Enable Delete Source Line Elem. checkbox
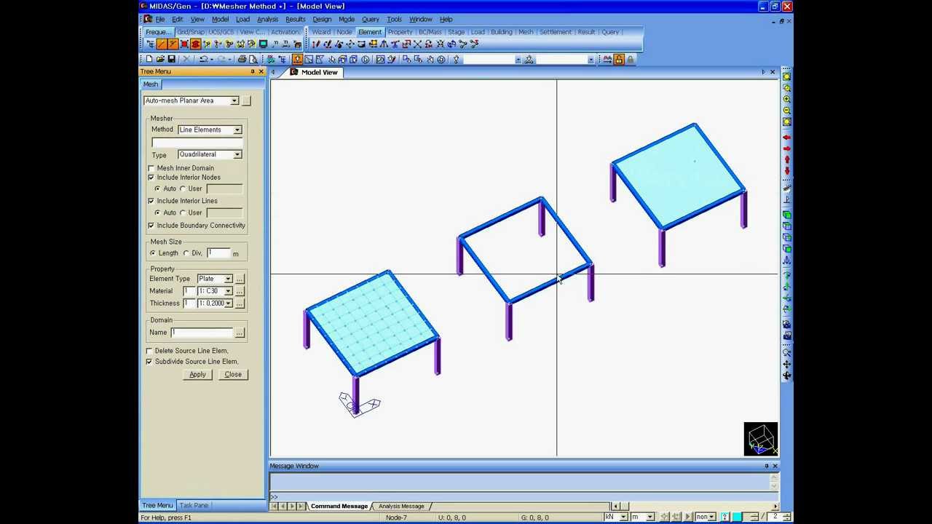The image size is (932, 524). coord(149,351)
